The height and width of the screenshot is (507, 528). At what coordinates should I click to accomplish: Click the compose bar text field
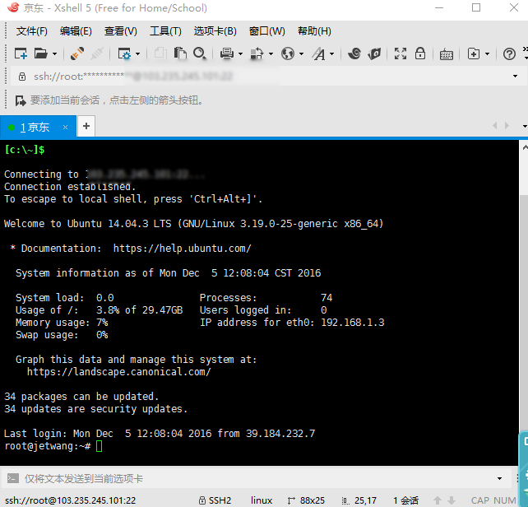coord(256,478)
